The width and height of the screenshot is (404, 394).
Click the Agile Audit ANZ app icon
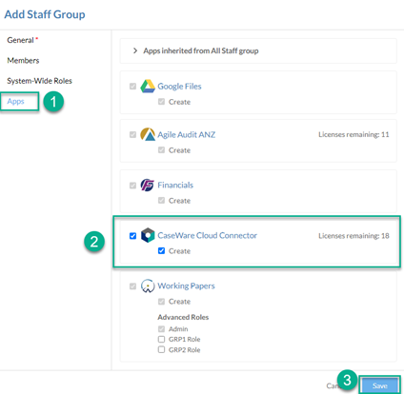[x=148, y=134]
